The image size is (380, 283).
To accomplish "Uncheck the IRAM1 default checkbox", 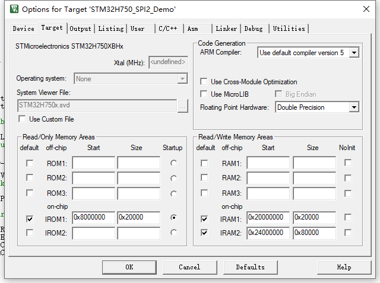I will point(204,219).
